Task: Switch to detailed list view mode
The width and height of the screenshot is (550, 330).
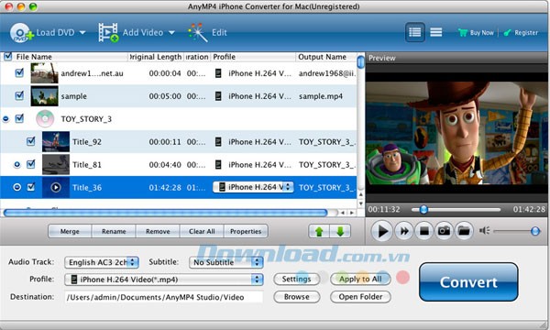Action: [x=415, y=32]
